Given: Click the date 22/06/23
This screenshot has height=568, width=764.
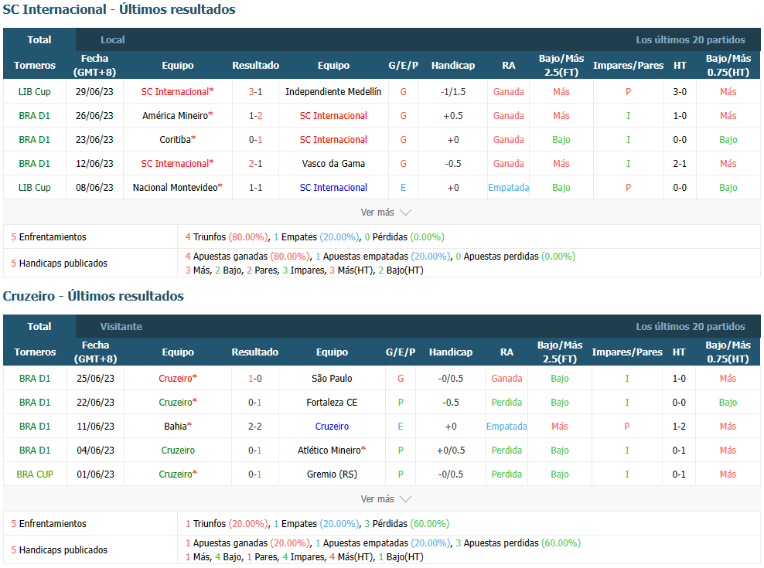Looking at the screenshot, I should pyautogui.click(x=96, y=403).
